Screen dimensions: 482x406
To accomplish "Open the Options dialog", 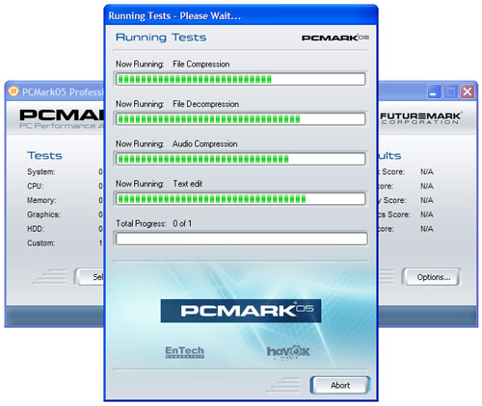I will point(433,277).
